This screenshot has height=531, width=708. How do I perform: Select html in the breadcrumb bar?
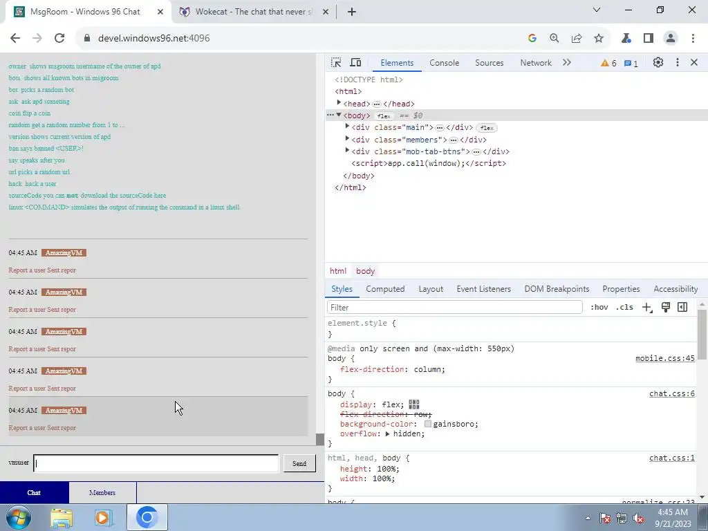(338, 271)
